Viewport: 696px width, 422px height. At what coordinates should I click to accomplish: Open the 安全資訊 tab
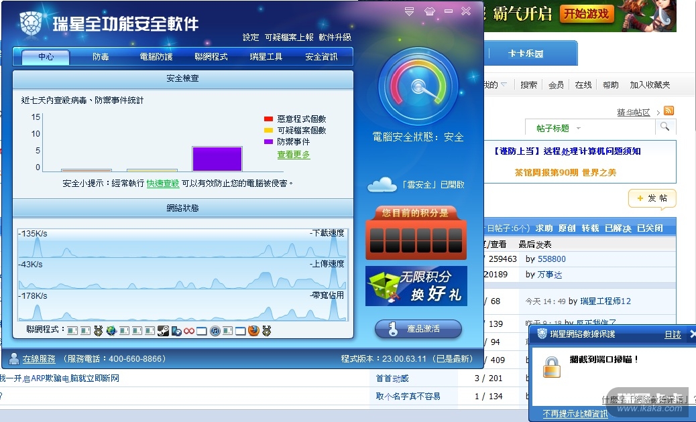pyautogui.click(x=321, y=57)
